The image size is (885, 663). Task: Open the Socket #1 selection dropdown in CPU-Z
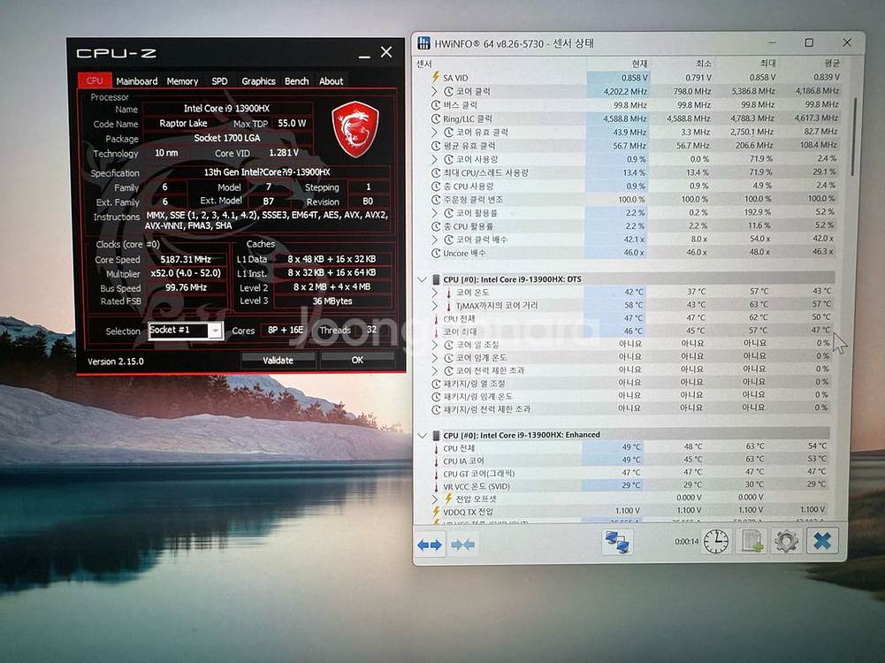click(x=215, y=331)
